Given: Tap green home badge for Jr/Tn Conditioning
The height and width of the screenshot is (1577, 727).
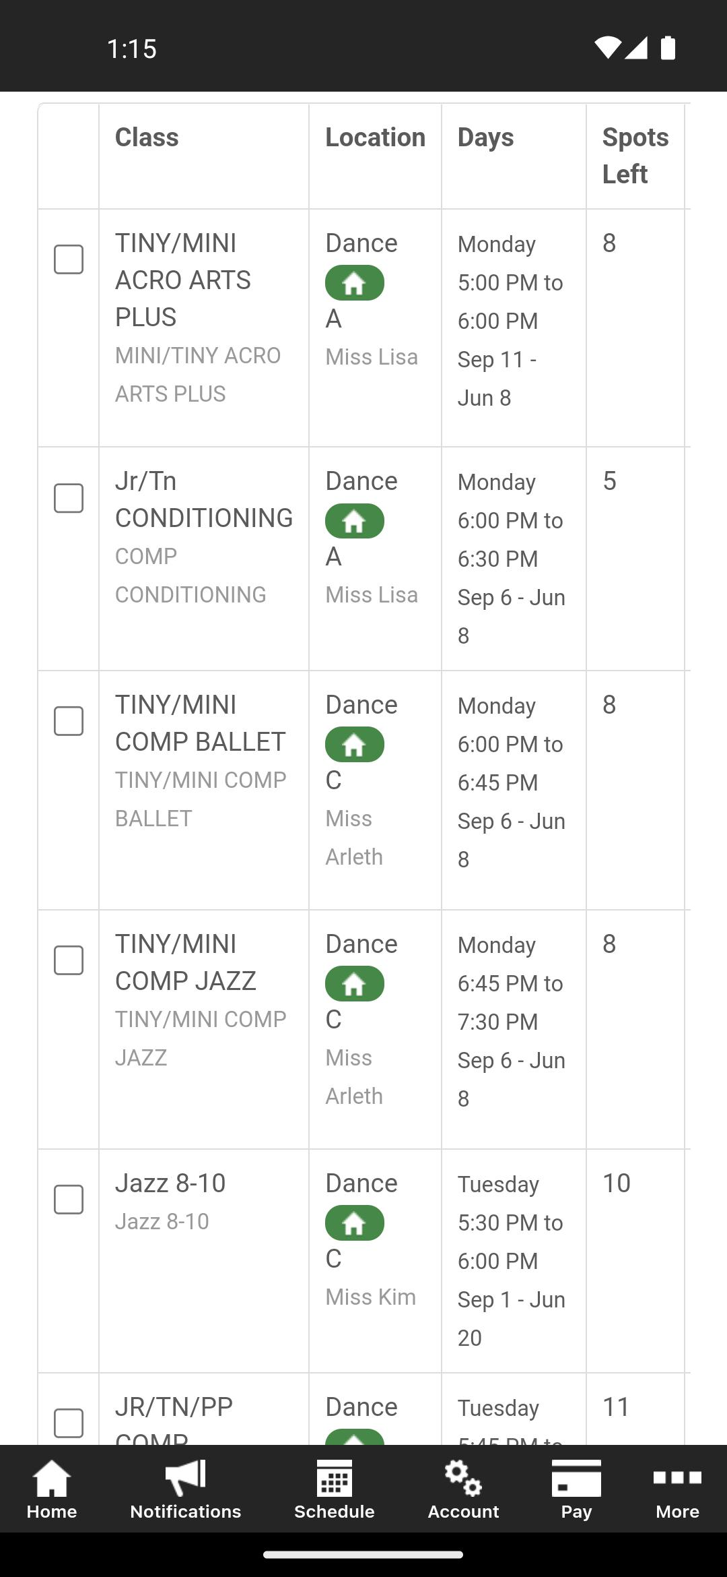Looking at the screenshot, I should (x=354, y=521).
